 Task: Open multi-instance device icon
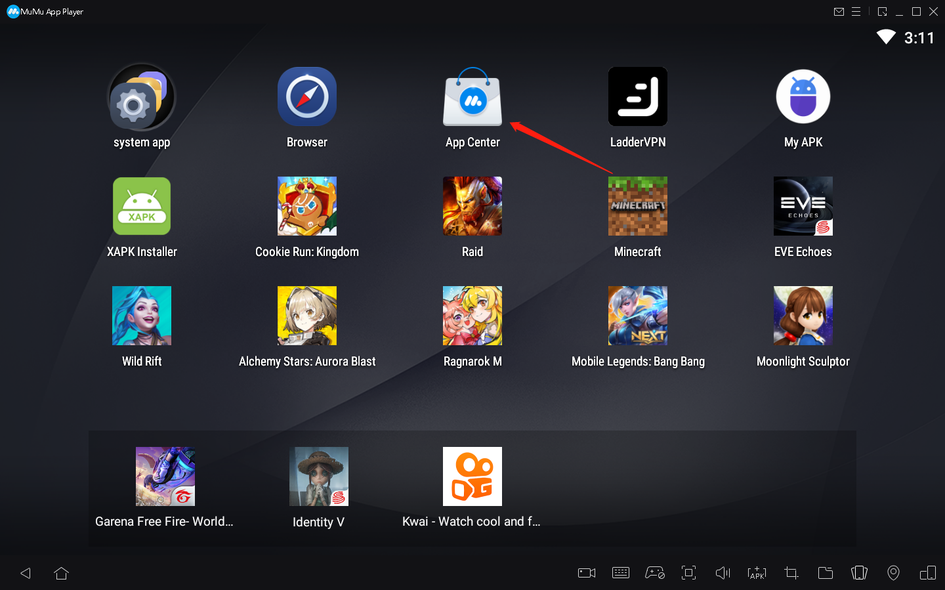coord(928,573)
